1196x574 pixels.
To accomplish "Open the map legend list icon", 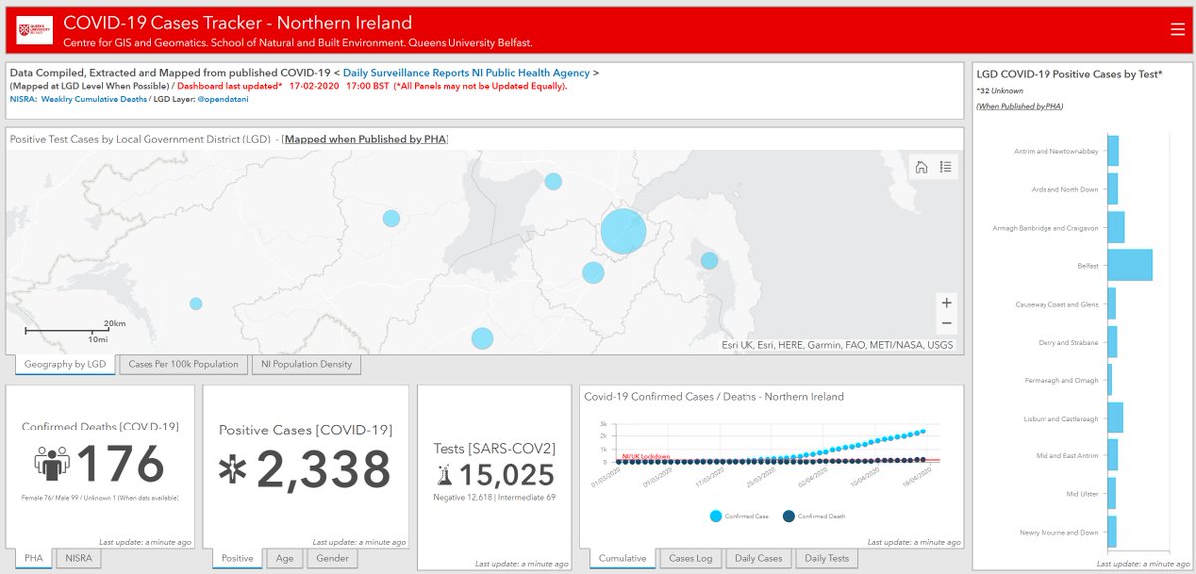I will click(945, 168).
